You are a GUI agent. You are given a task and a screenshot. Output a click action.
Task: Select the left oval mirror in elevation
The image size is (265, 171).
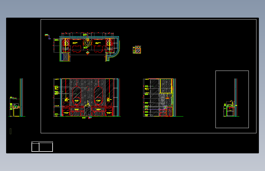coord(76,96)
